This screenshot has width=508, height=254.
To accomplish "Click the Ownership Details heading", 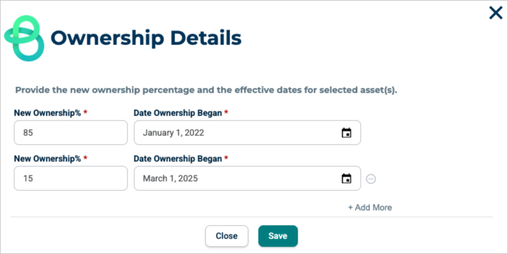I will (145, 38).
